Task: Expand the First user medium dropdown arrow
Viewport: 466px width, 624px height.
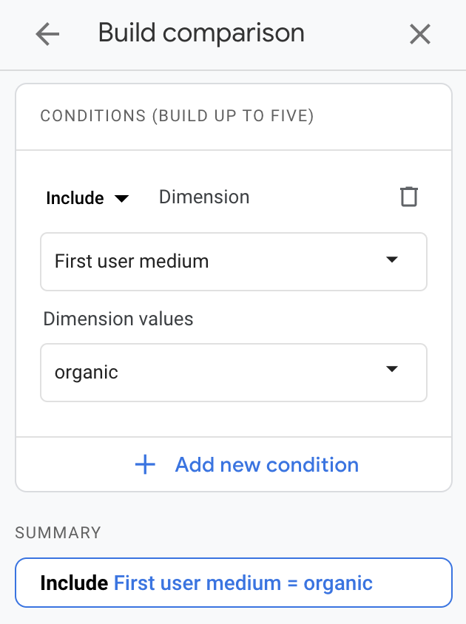Action: (x=392, y=260)
